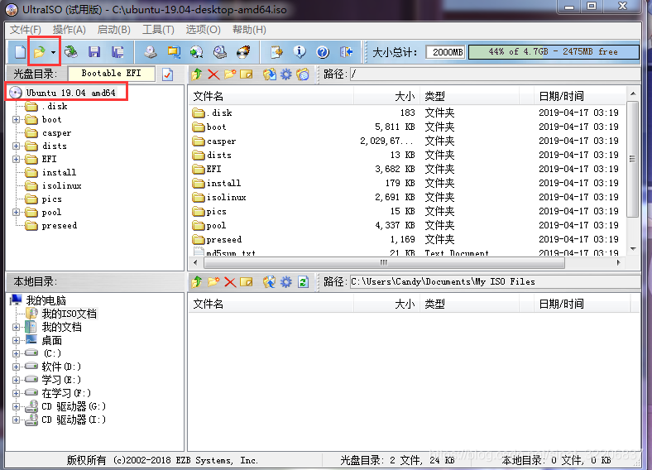The width and height of the screenshot is (652, 470).
Task: Delete selection in local pane toolbar
Action: pyautogui.click(x=230, y=282)
